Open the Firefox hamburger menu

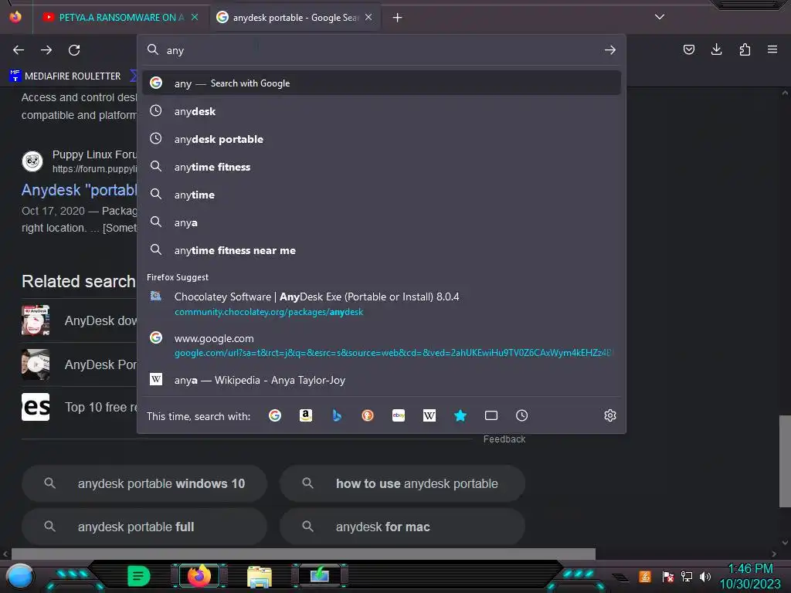pos(772,49)
